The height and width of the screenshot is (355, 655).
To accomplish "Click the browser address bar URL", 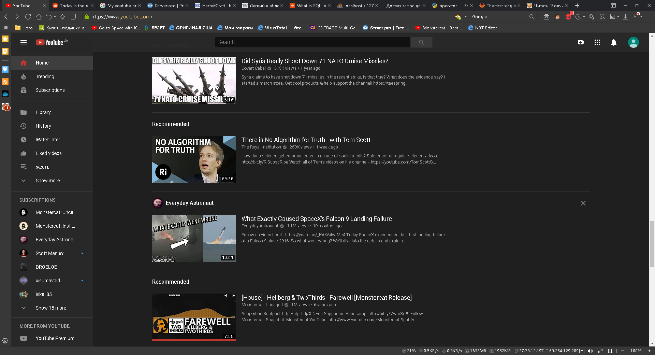I will pos(122,17).
